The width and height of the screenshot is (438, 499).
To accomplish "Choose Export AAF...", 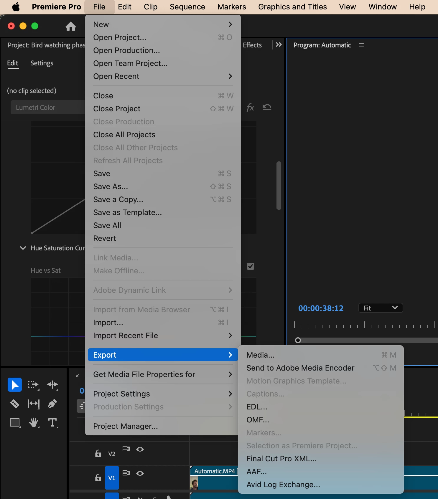I will (321, 472).
